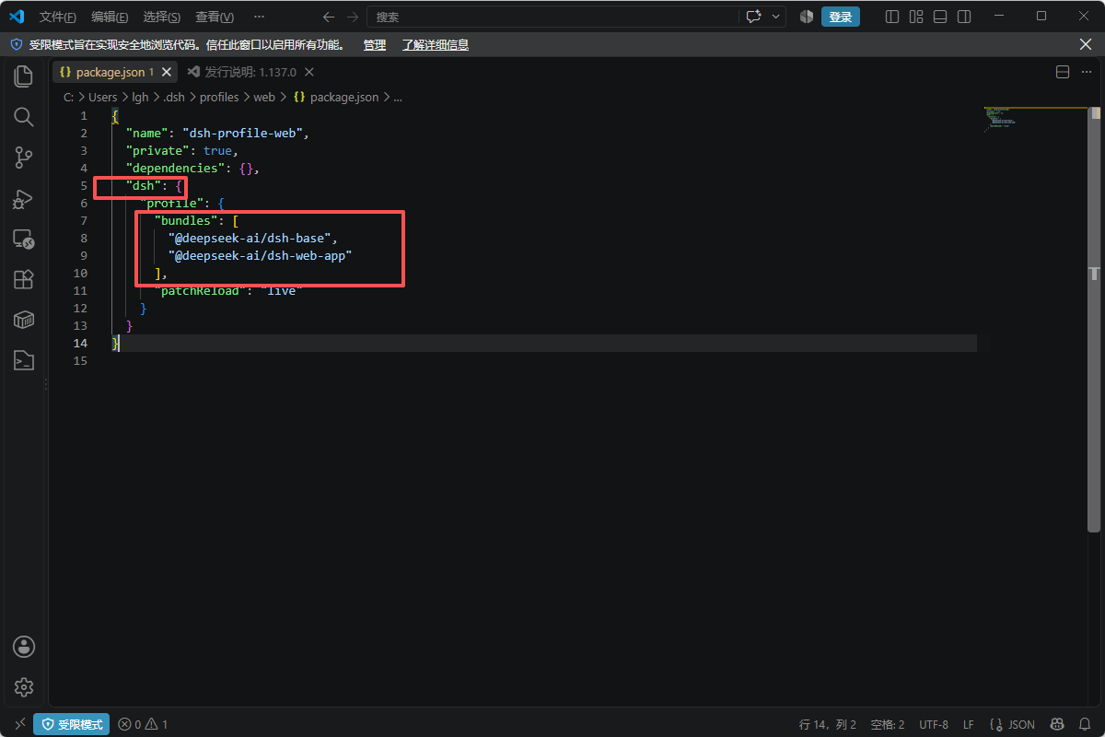Open the Manage gear icon
The width and height of the screenshot is (1105, 737).
pyautogui.click(x=24, y=687)
